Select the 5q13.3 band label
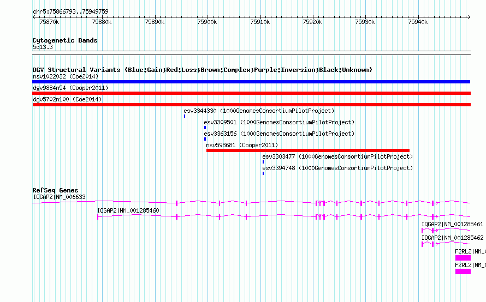Image resolution: width=486 pixels, height=302 pixels. 43,47
